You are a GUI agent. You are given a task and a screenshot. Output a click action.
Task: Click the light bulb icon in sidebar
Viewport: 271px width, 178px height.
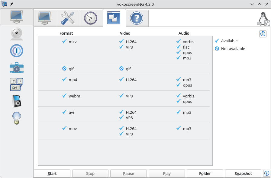(x=16, y=118)
